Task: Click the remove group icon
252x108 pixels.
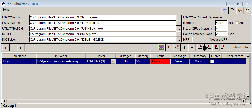Action: pyautogui.click(x=13, y=47)
